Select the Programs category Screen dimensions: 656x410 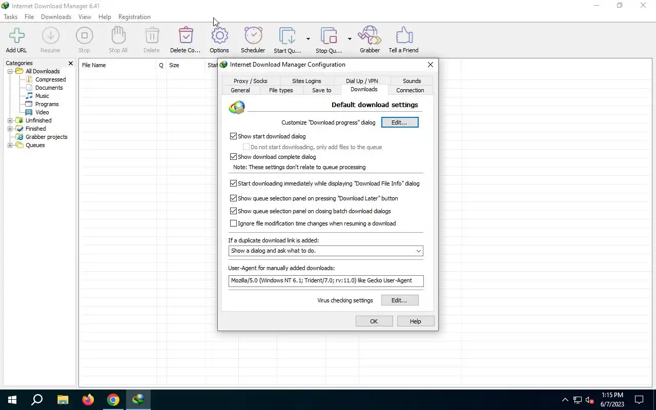click(47, 104)
